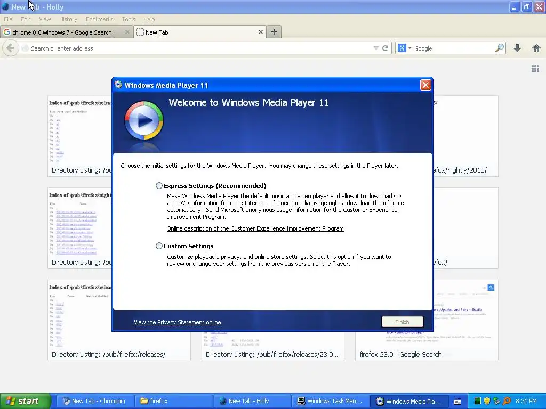Switch to the chrome 8.0 windows 7 Google Search tab
Image resolution: width=546 pixels, height=409 pixels.
click(x=67, y=32)
